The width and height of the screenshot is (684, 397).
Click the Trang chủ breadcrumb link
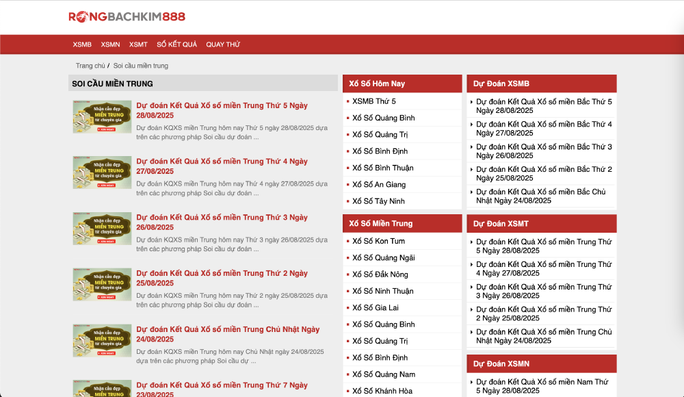point(90,66)
